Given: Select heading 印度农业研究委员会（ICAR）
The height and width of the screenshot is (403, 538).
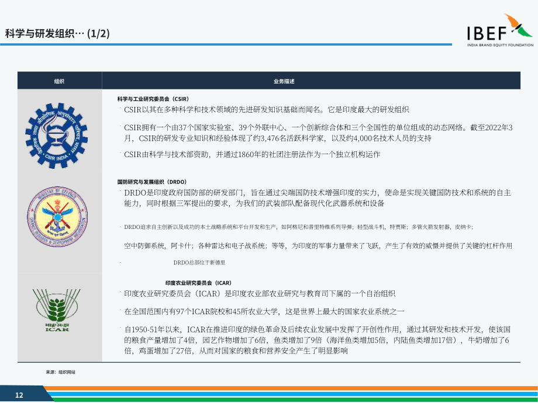Looking at the screenshot, I should 198,283.
